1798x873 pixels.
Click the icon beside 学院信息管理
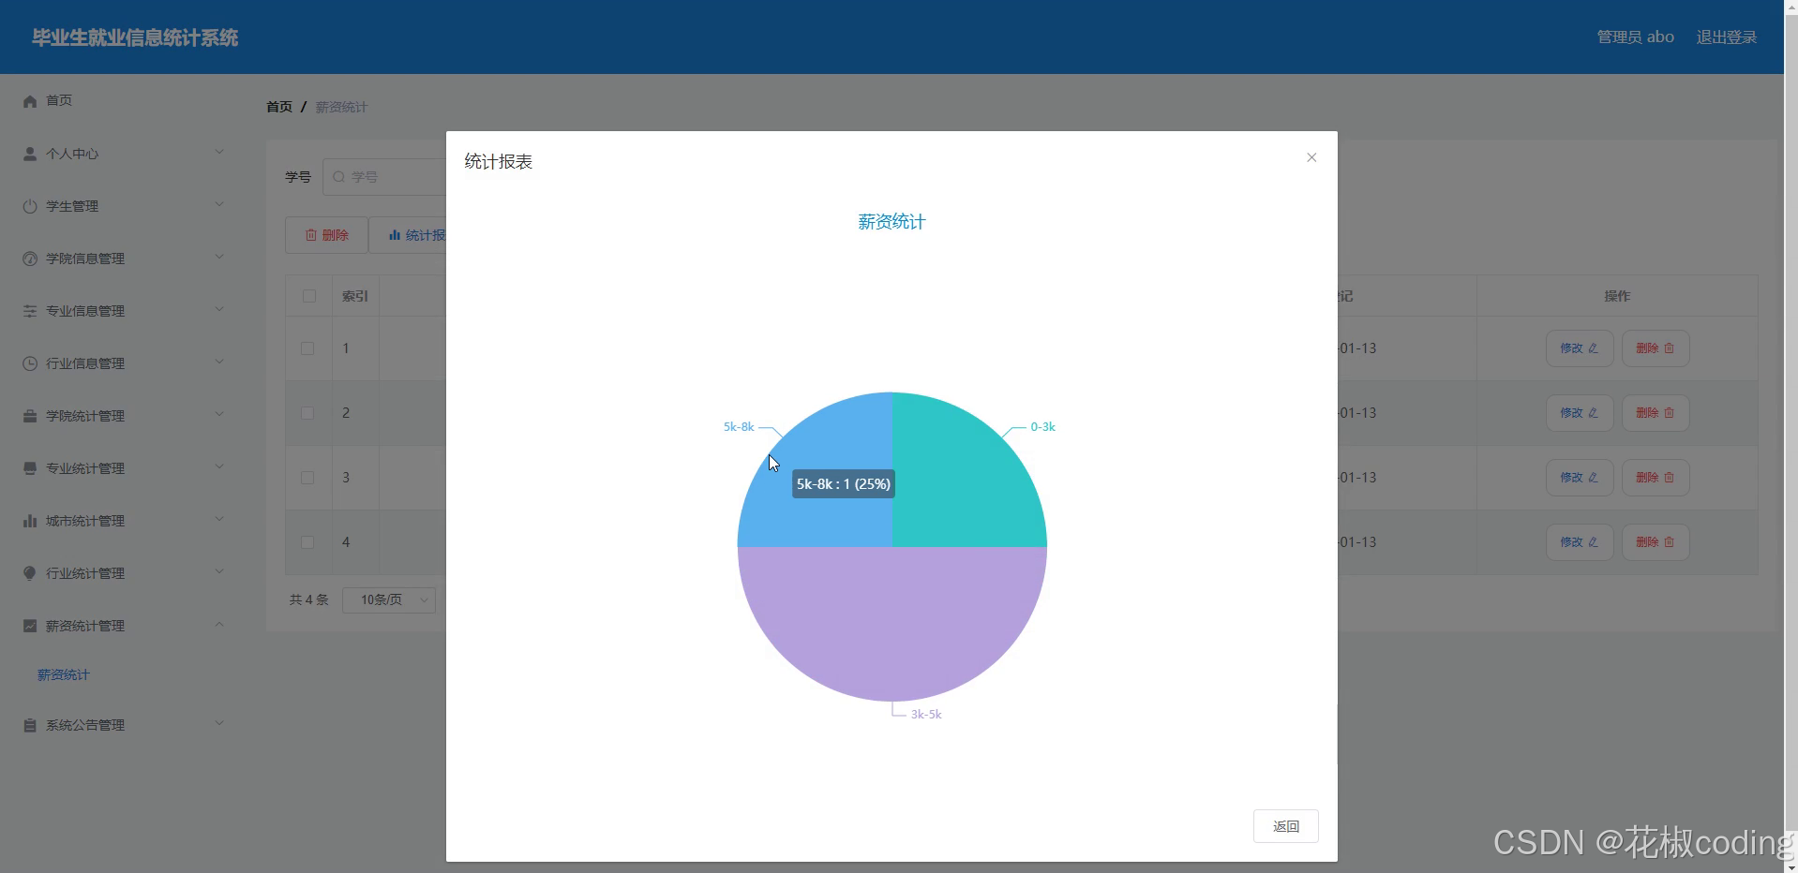click(x=30, y=259)
